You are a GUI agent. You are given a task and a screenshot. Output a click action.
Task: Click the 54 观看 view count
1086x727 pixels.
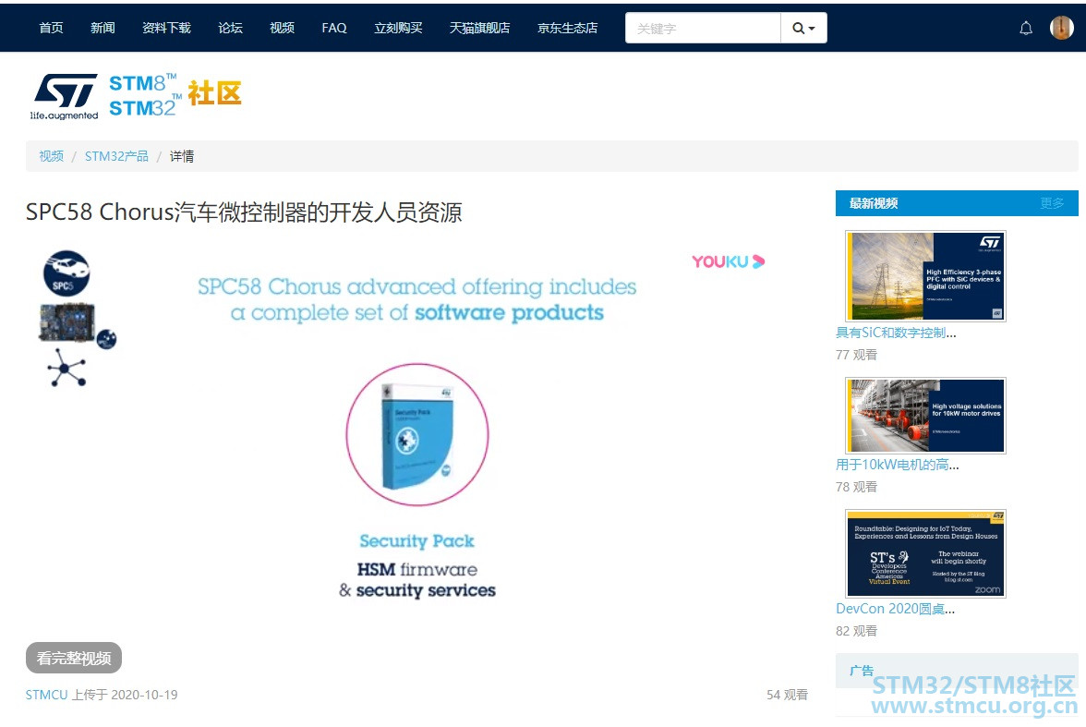[787, 695]
